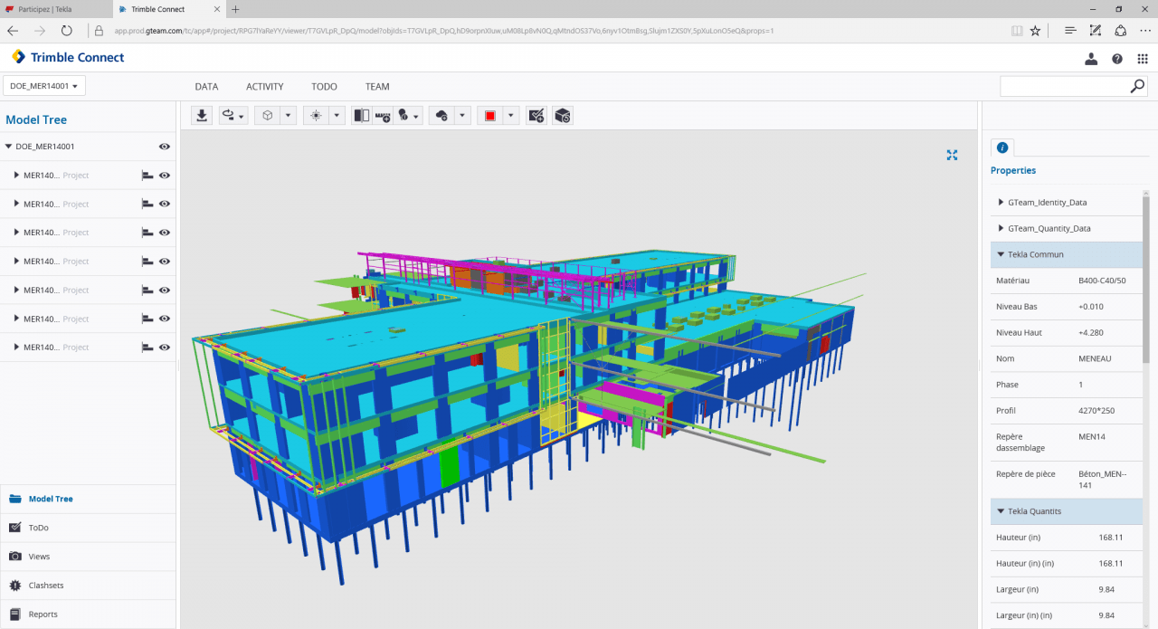Image resolution: width=1158 pixels, height=629 pixels.
Task: Click the add ToDo checkmark icon
Action: [536, 116]
